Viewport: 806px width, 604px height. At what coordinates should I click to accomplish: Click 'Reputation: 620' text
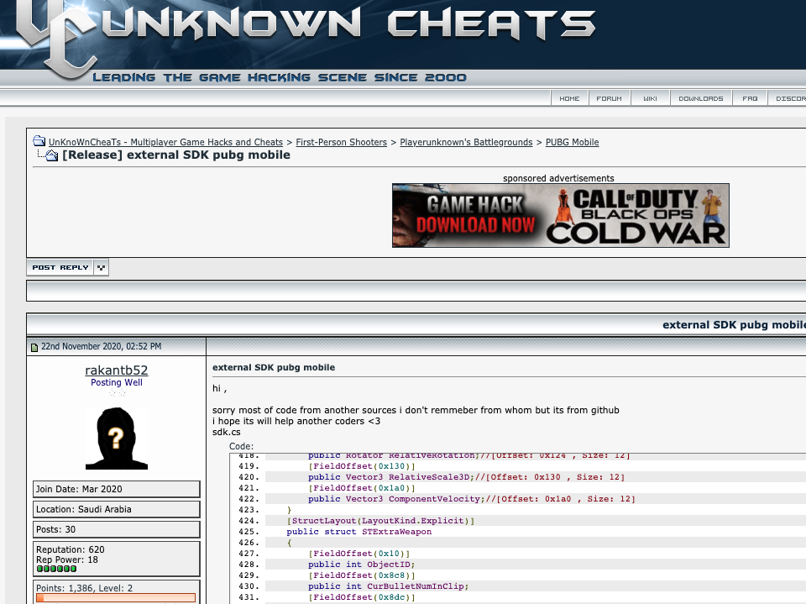pos(71,549)
